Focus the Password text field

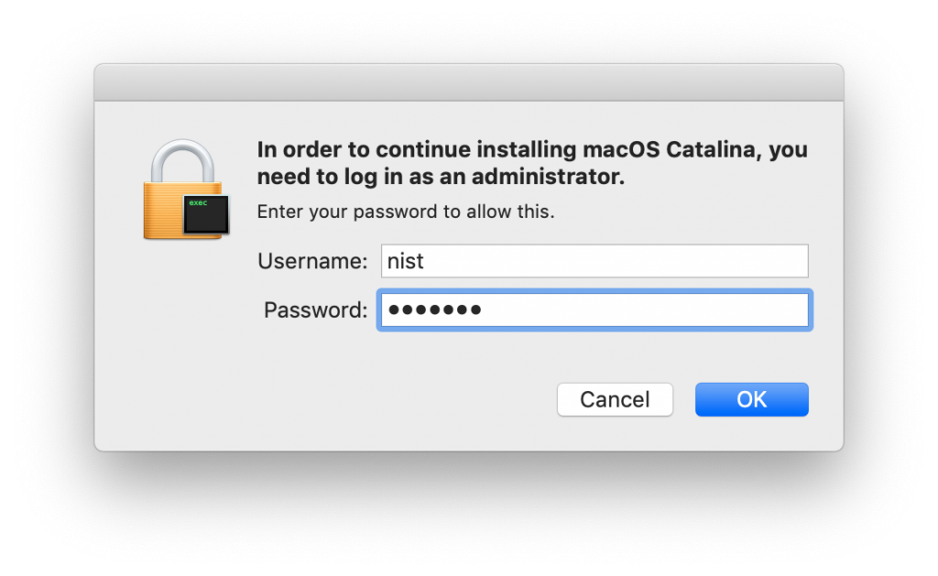594,310
